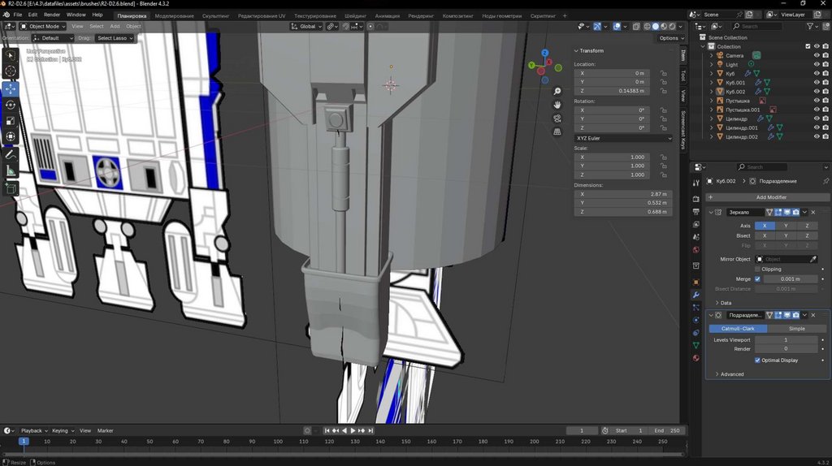832x466 pixels.
Task: Pick the Annotate pencil tool
Action: (11, 154)
